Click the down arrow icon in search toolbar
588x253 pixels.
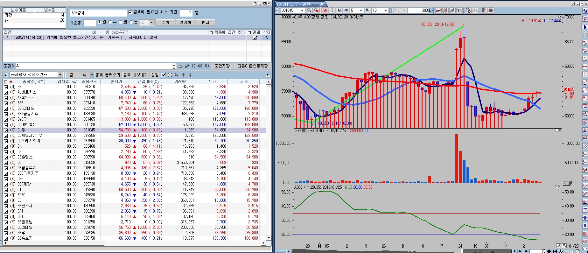[190, 75]
